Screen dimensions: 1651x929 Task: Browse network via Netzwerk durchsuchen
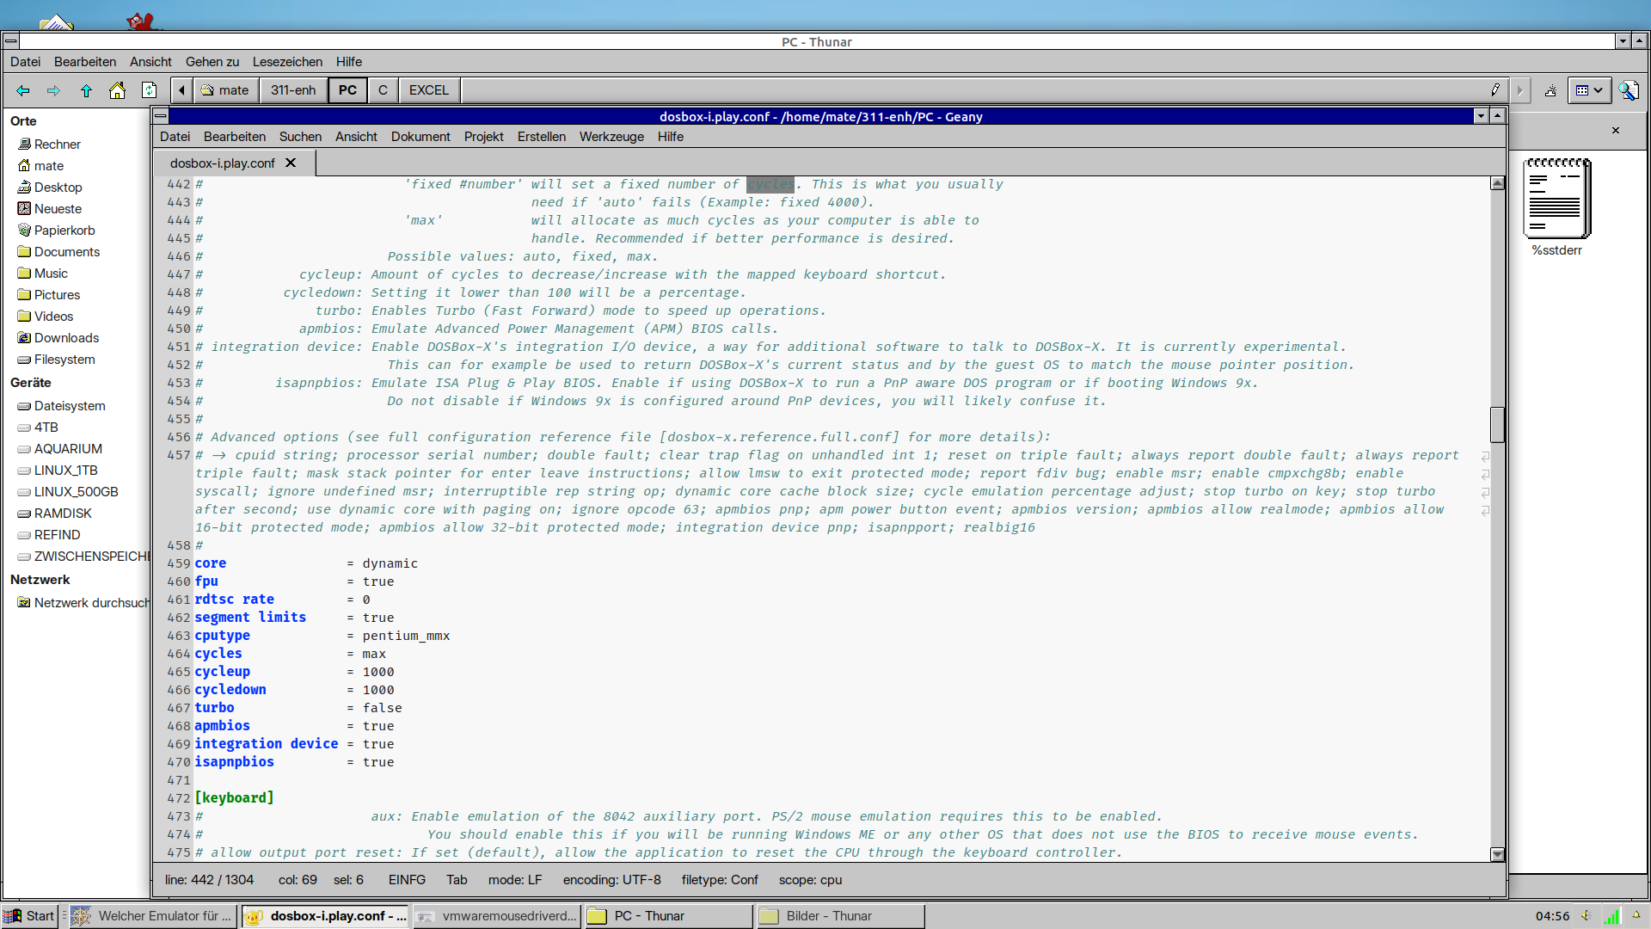(83, 603)
